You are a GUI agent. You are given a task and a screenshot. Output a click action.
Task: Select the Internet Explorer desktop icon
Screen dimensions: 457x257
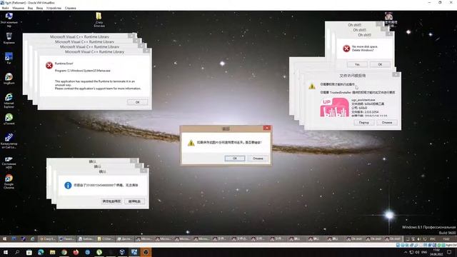[9, 101]
